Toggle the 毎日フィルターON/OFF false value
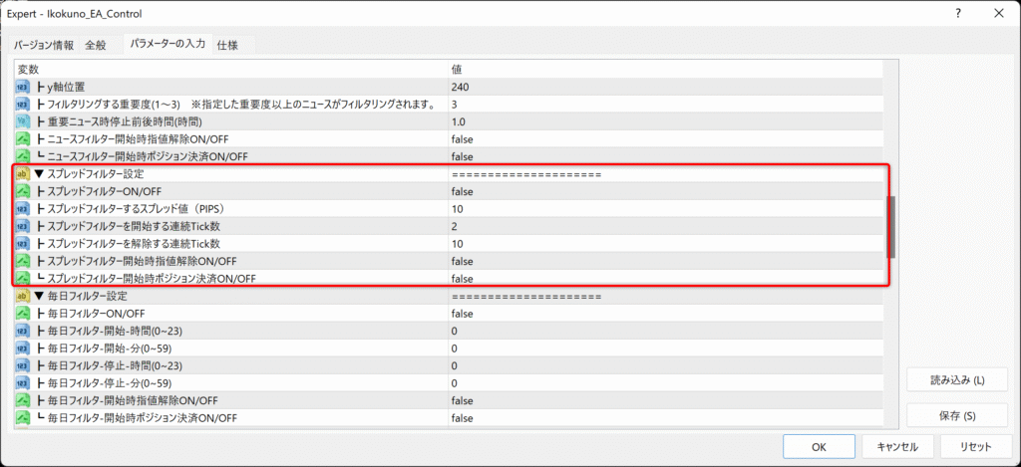Viewport: 1021px width, 467px height. (x=462, y=314)
